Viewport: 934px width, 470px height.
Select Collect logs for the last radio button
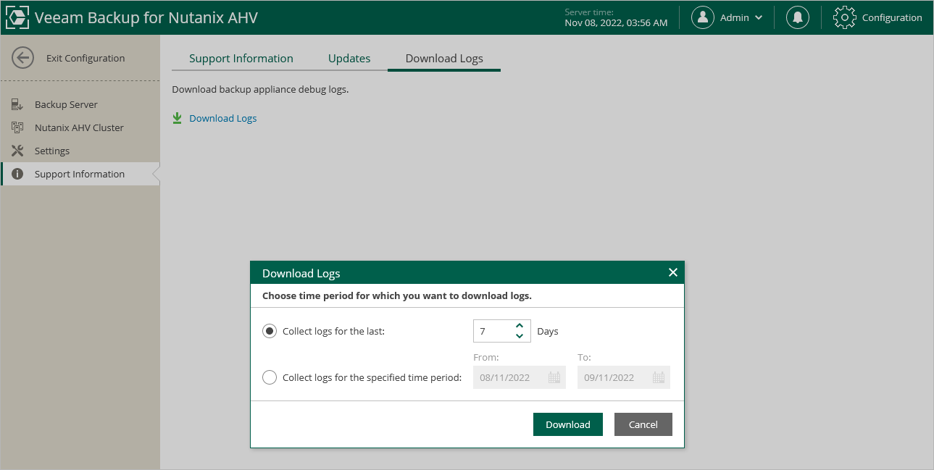click(x=270, y=331)
